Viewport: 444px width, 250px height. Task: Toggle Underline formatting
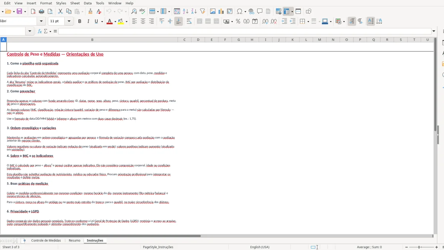96,21
